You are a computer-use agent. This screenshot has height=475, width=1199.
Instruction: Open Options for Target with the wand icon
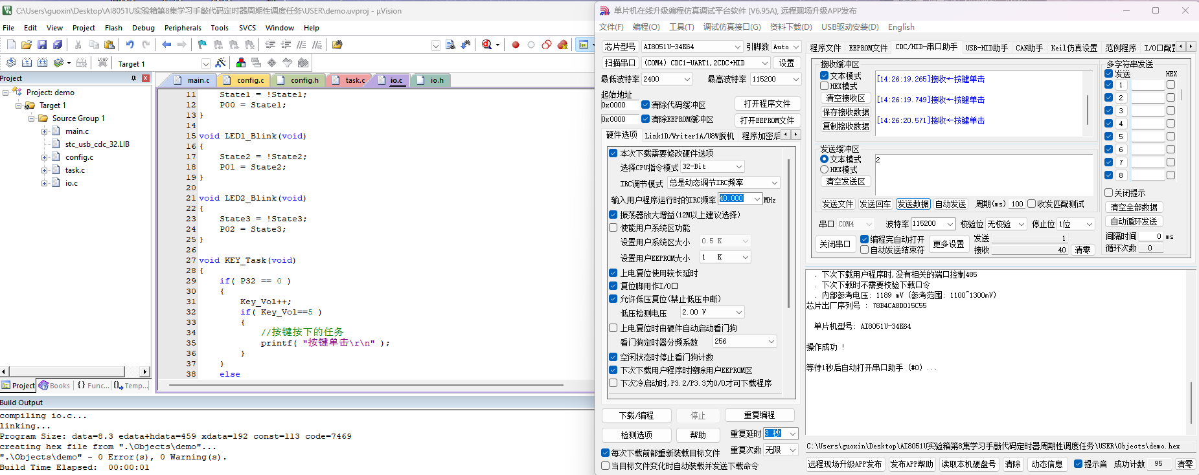pos(220,63)
